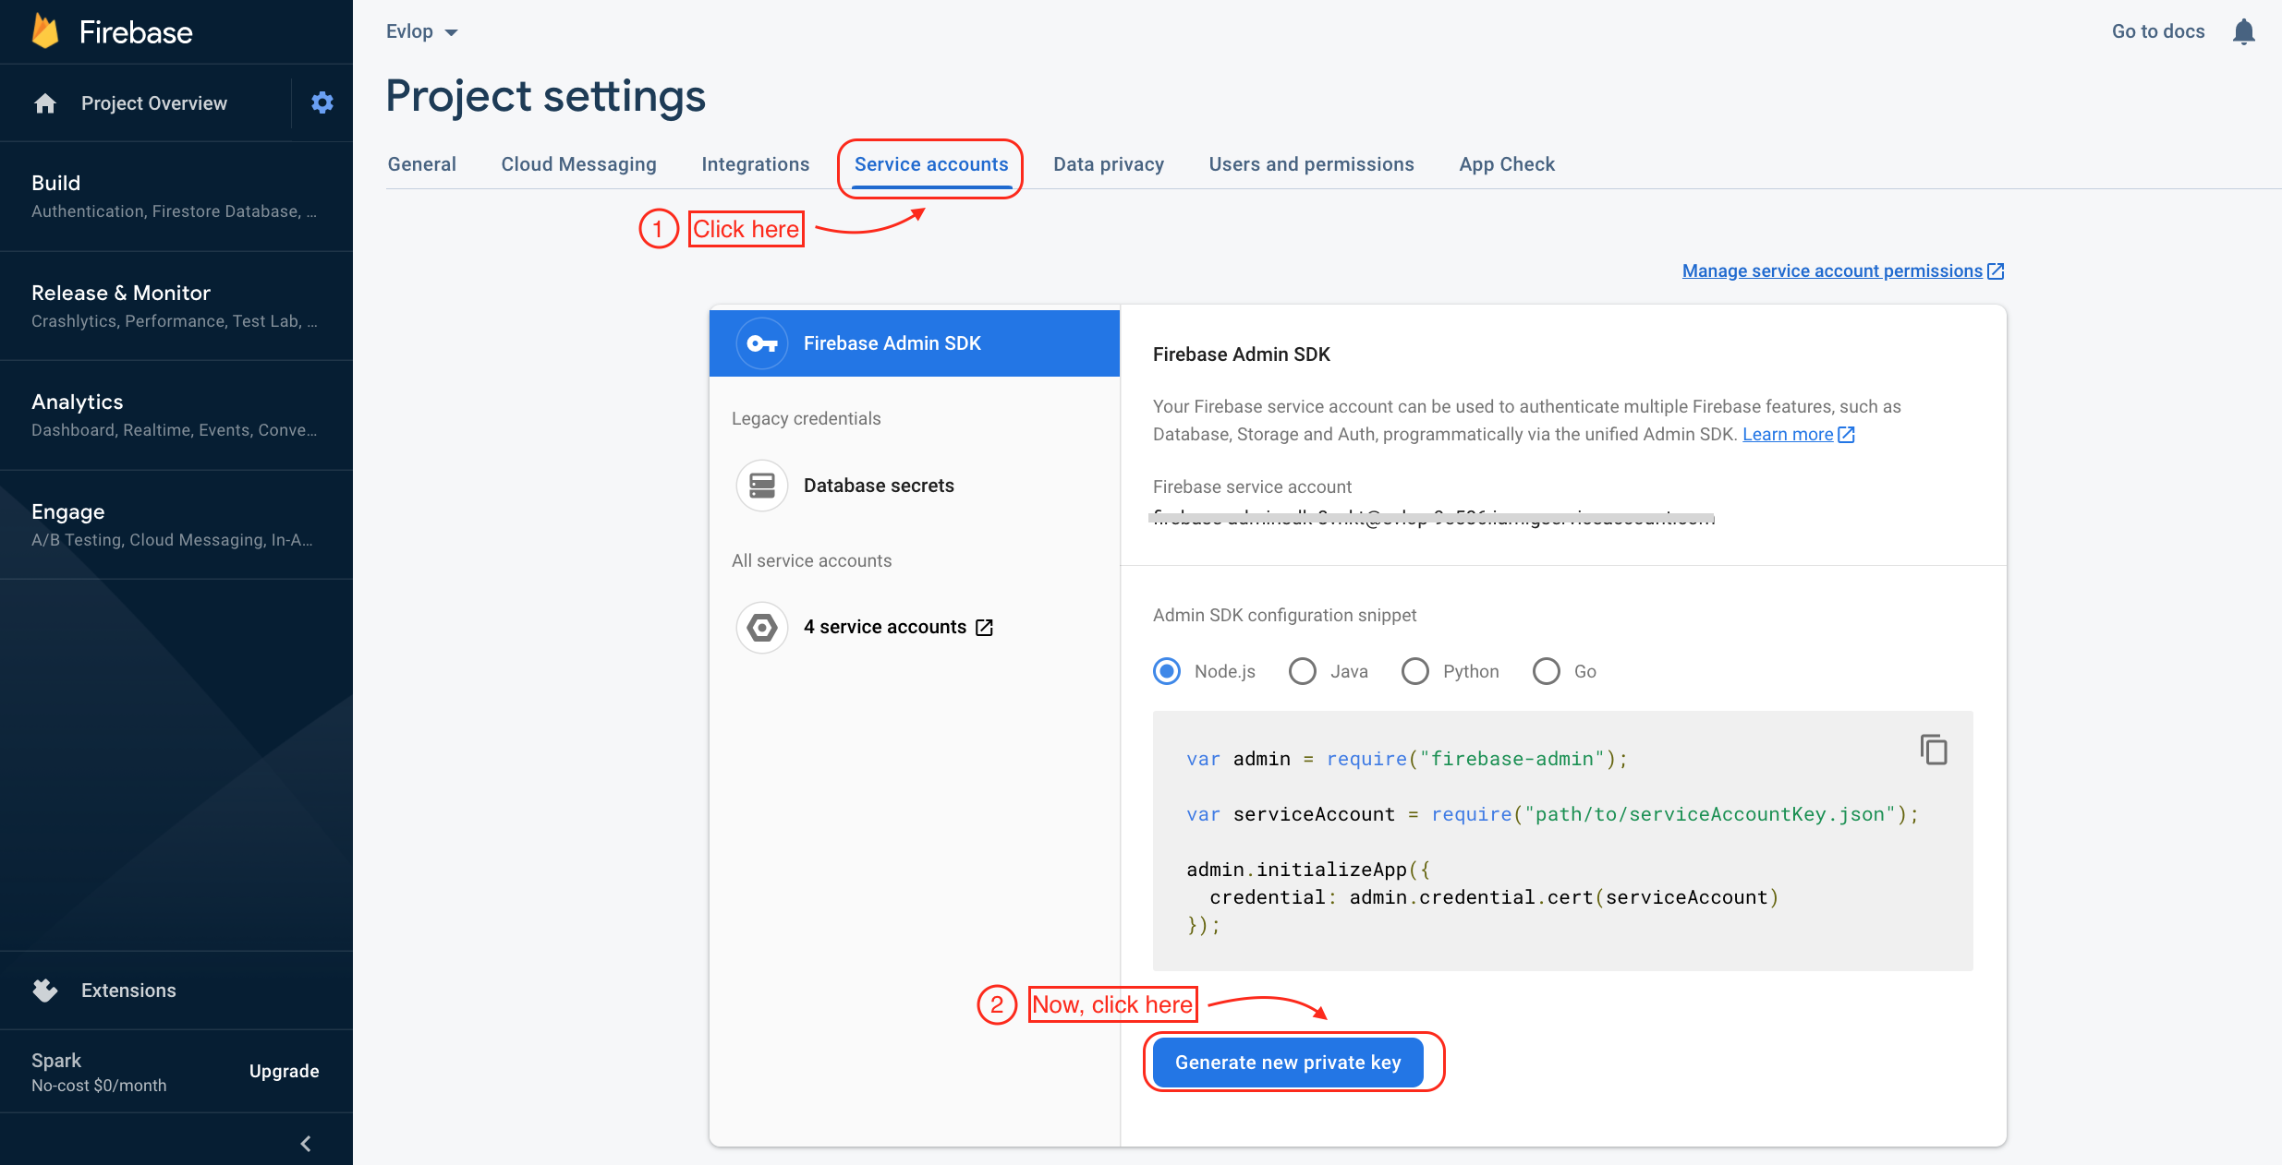This screenshot has height=1165, width=2282.
Task: Click the service accounts hexagon icon
Action: pos(762,628)
